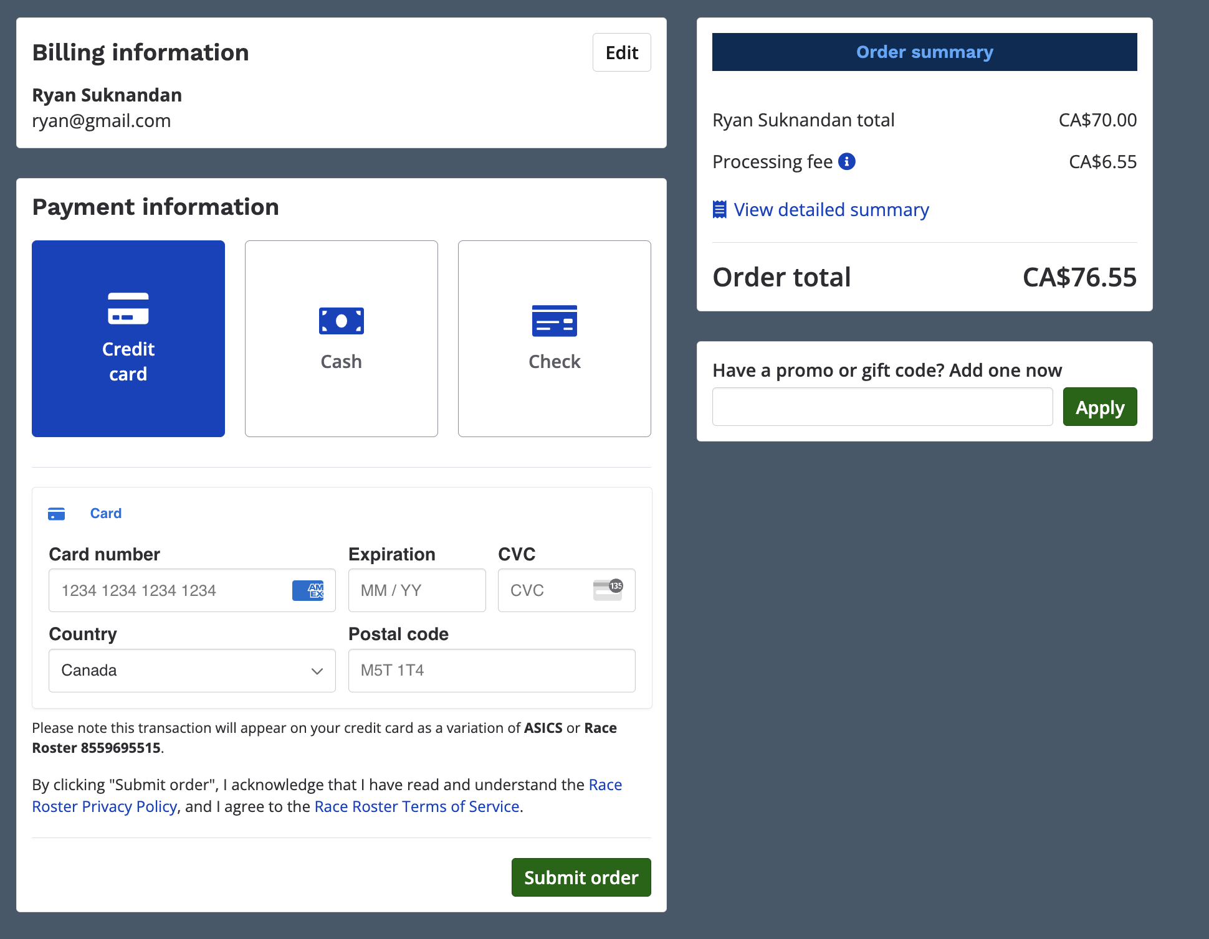Click the white credit card icon
This screenshot has width=1209, height=939.
click(128, 309)
